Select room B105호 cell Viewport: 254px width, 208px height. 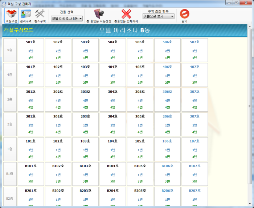[140, 174]
